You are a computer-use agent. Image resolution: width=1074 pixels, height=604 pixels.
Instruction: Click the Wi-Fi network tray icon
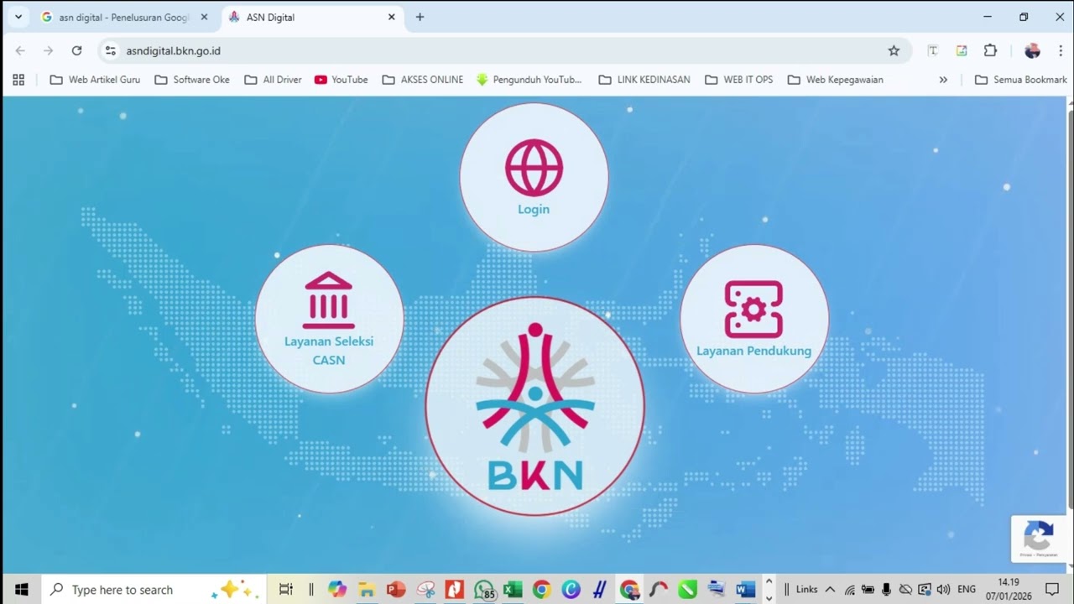click(849, 590)
